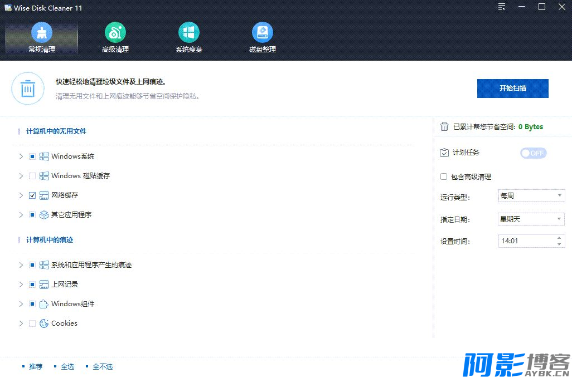Decrease the 设置时间 value with down arrow
Screen dimensions: 572x378
(x=559, y=244)
